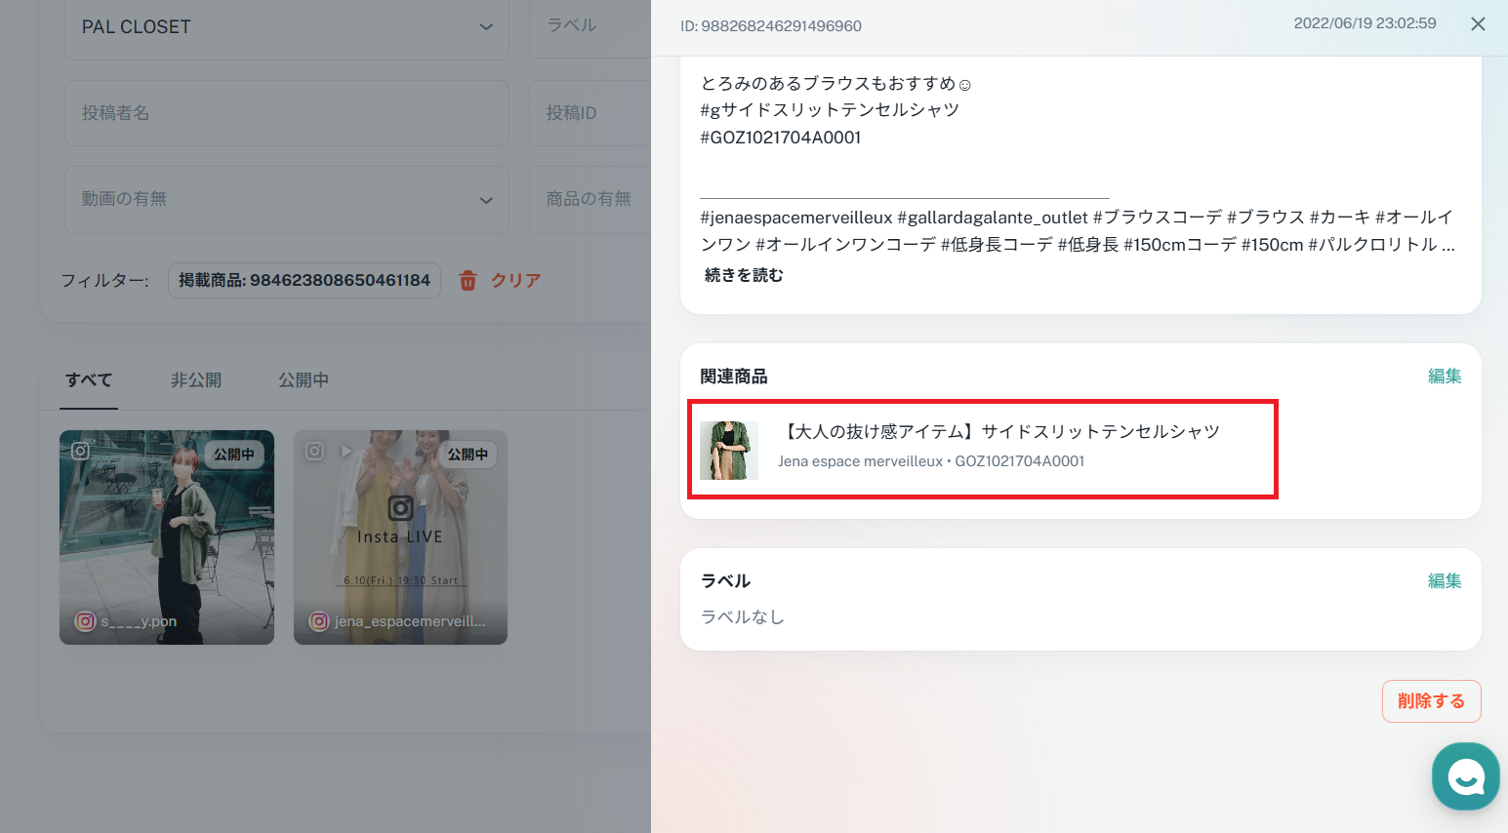Click the timestamp 2022/06/19 23:02:59
1508x833 pixels.
coord(1365,23)
